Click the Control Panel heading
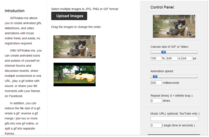This screenshot has width=209, height=137. pyautogui.click(x=162, y=7)
